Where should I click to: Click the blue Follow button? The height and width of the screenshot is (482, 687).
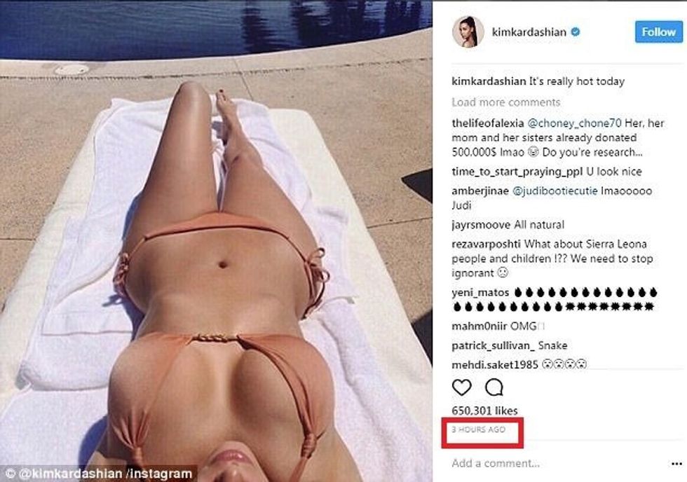tap(658, 32)
